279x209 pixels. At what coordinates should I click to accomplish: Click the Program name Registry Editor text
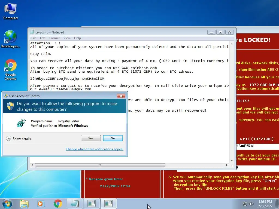click(55, 121)
